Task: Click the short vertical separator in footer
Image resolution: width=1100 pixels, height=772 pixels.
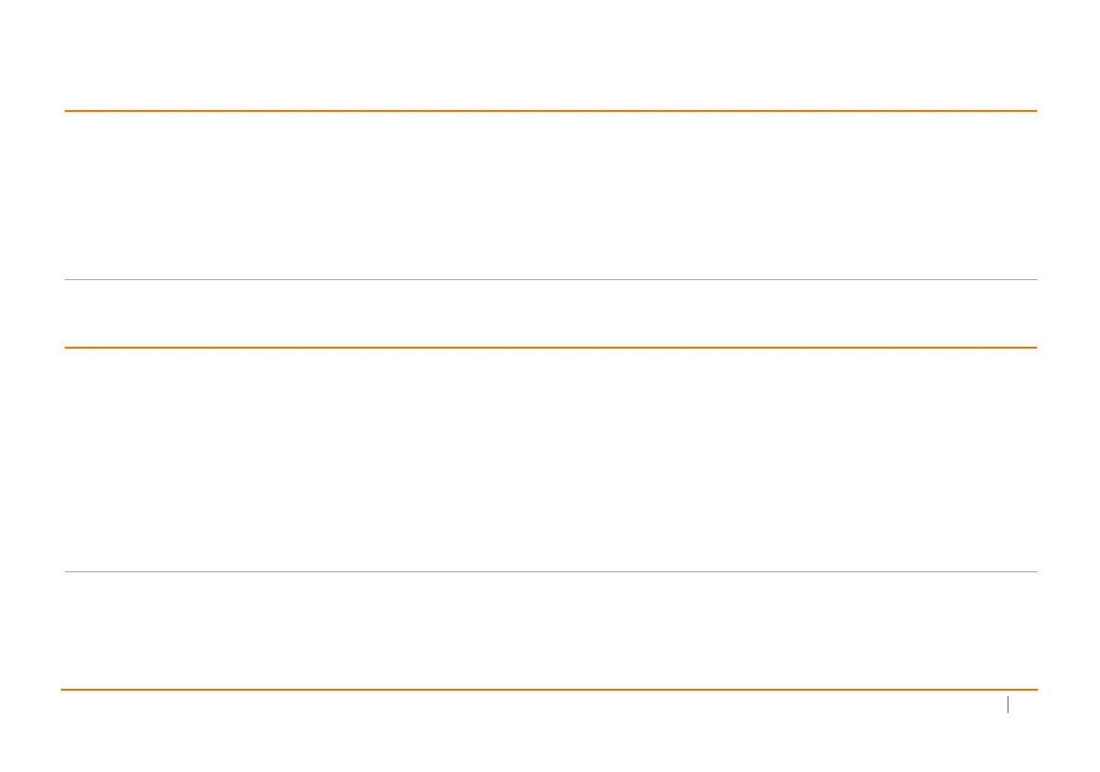Action: (x=1008, y=705)
